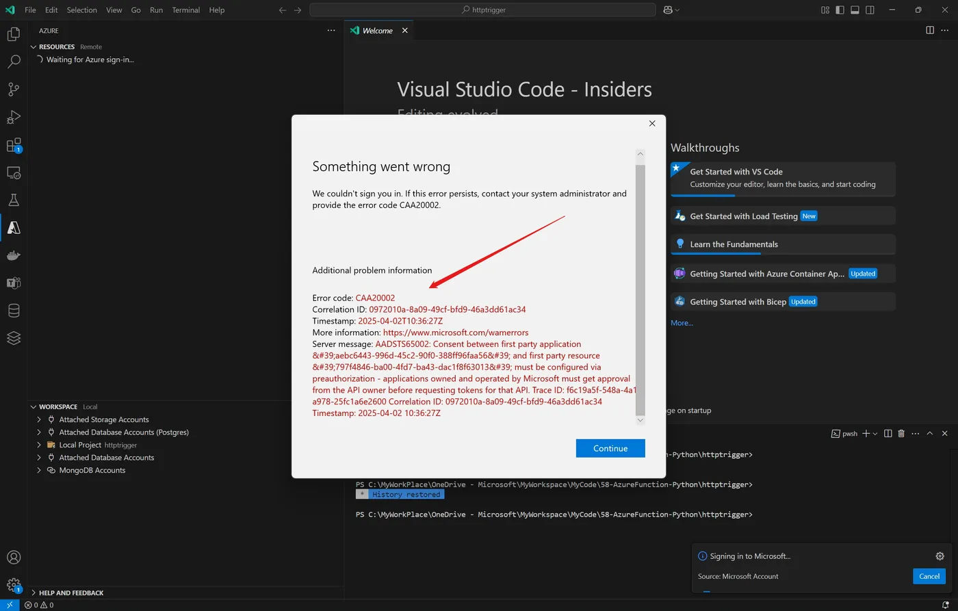Open the Run and Debug view

(14, 116)
